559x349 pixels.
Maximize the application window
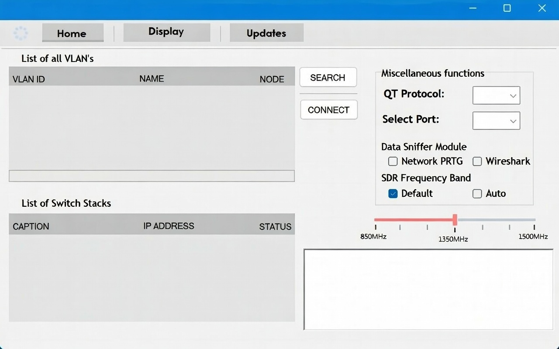[507, 8]
